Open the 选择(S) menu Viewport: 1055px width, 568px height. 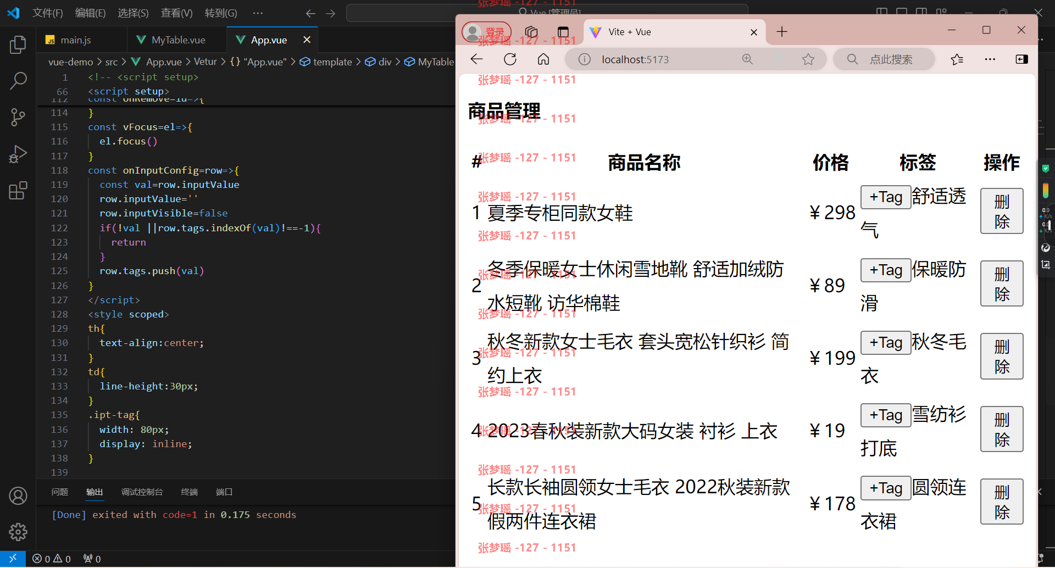(133, 13)
